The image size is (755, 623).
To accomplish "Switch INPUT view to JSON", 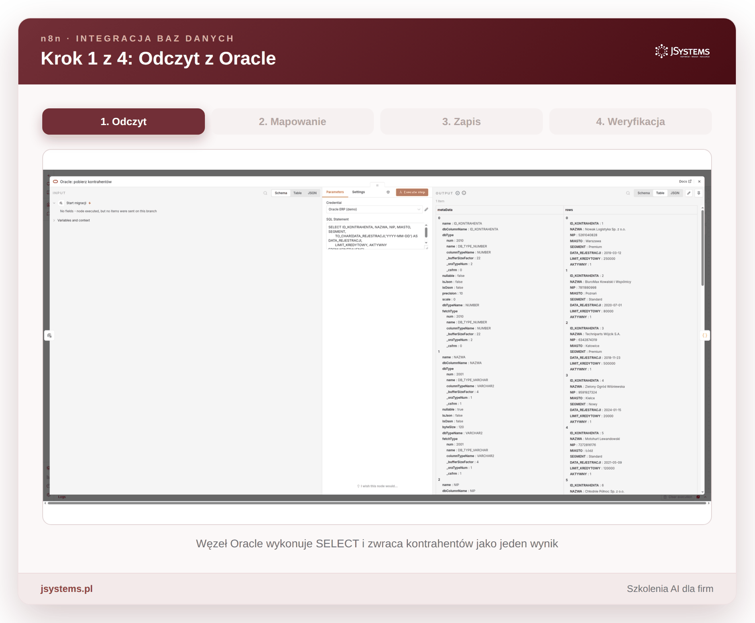I will click(x=312, y=193).
